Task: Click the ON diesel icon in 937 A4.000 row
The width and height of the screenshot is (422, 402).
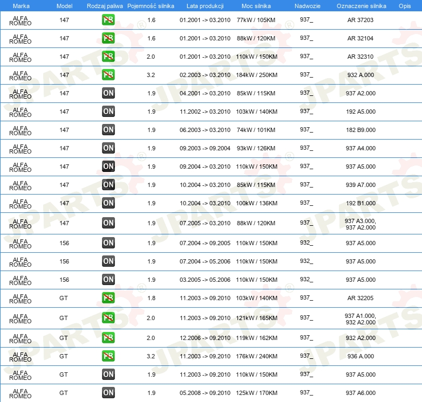Action: pyautogui.click(x=108, y=148)
